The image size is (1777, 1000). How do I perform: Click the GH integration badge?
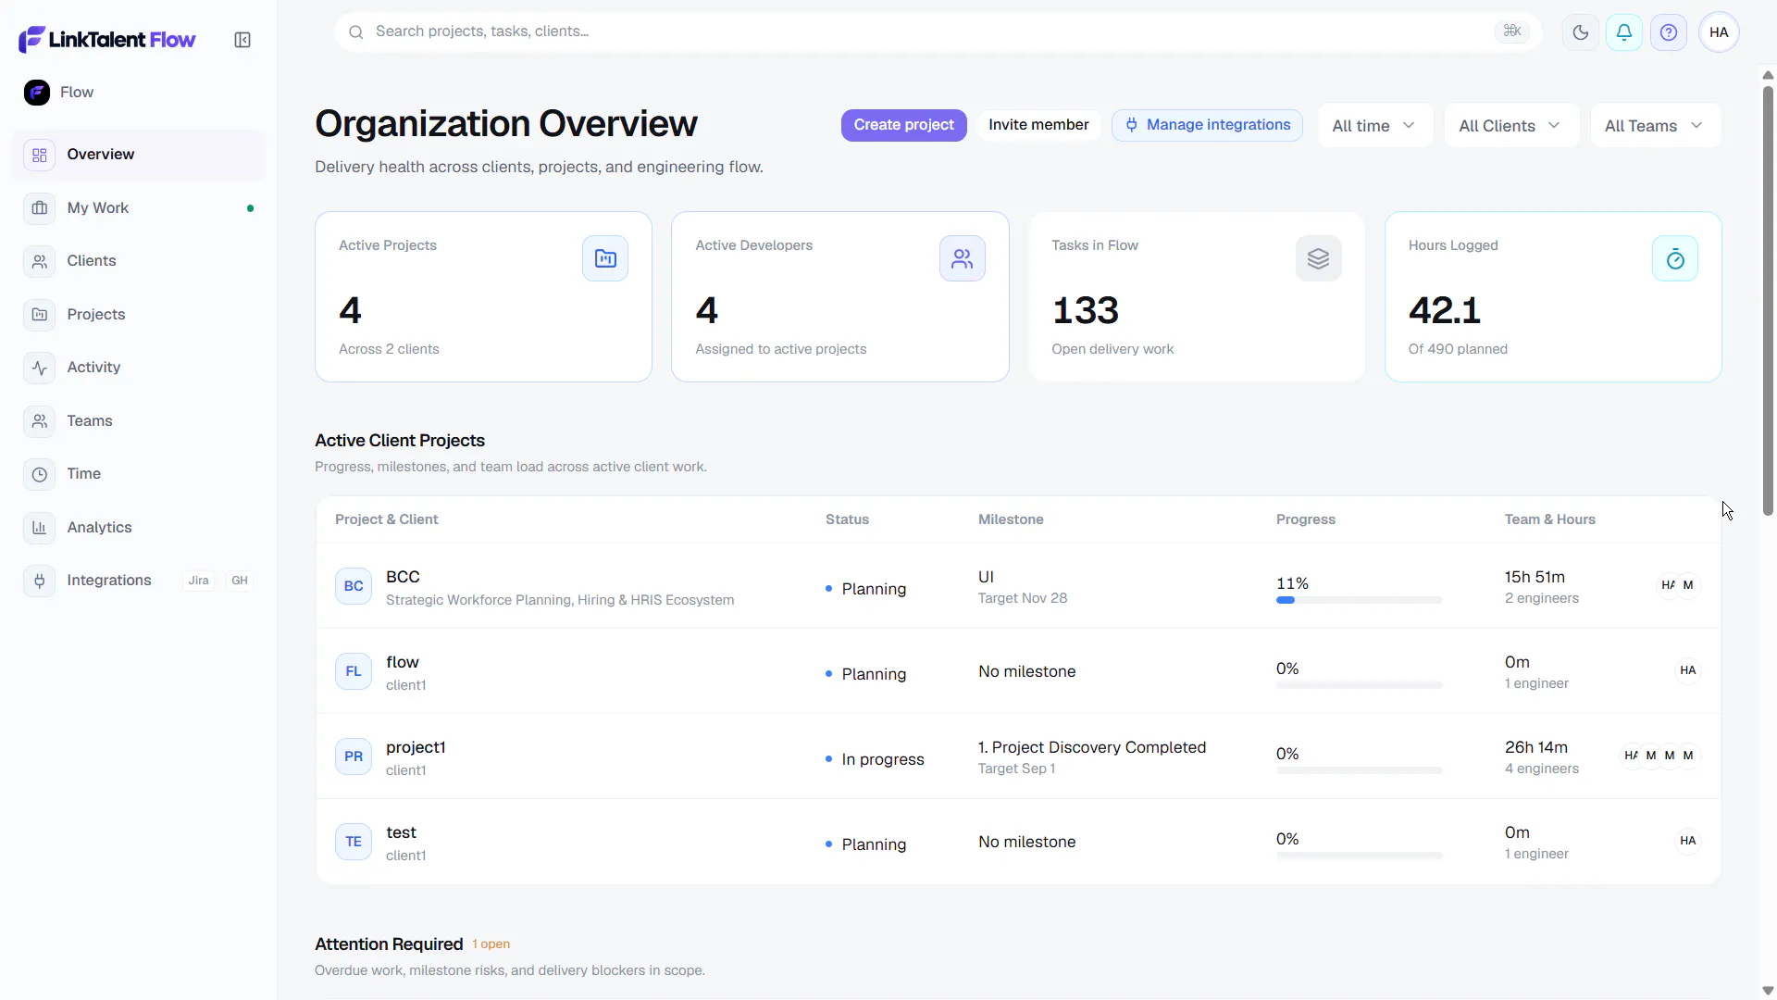coord(240,581)
